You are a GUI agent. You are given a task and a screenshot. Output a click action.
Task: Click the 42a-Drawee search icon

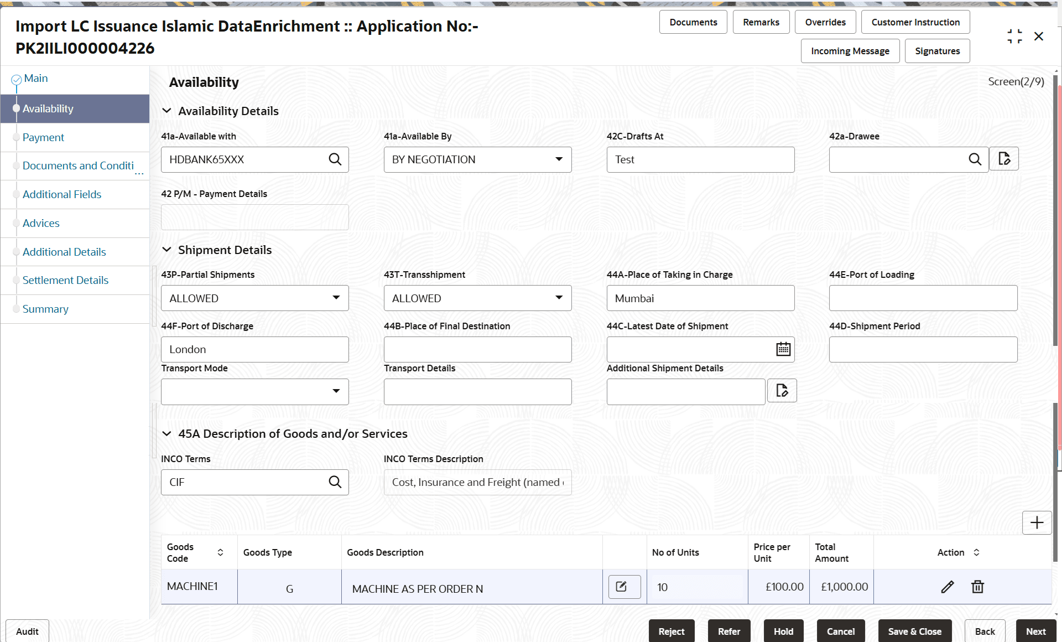975,159
